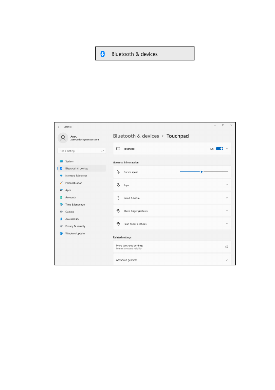
Task: Open Time & language settings
Action: (75, 205)
